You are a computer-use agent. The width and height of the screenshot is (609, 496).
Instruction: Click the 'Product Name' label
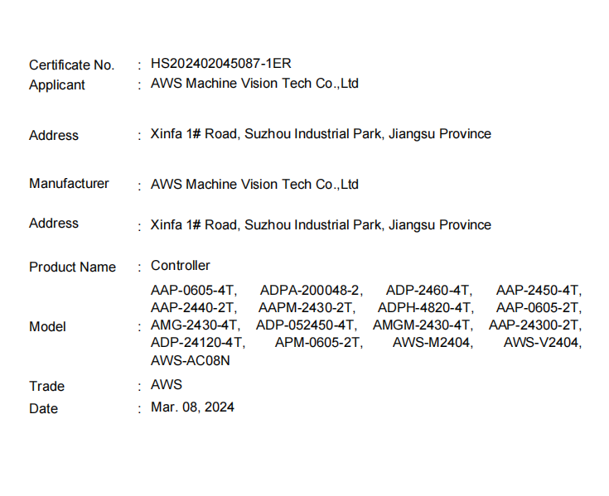72,267
